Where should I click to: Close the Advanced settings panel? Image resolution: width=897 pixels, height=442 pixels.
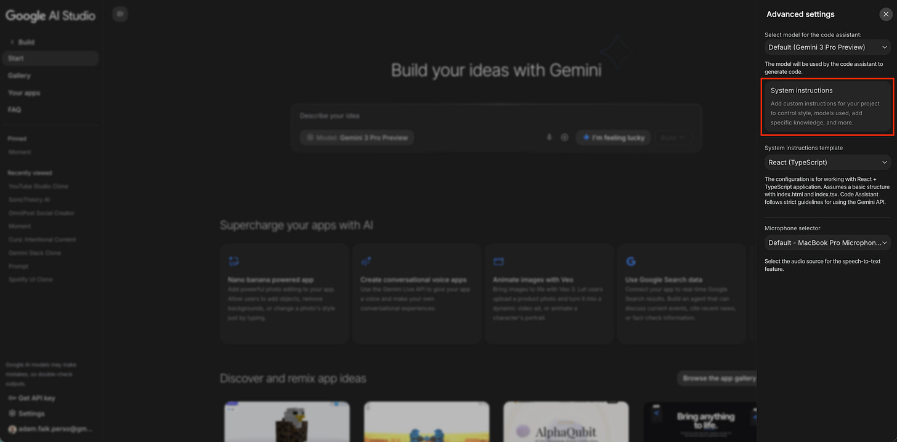coord(885,14)
